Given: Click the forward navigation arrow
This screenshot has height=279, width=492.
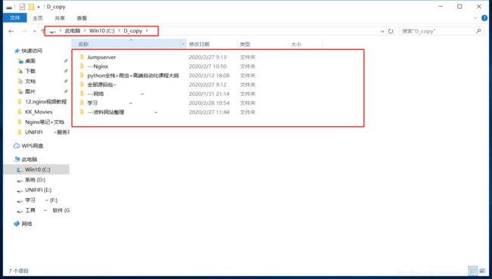Looking at the screenshot, I should pos(24,31).
